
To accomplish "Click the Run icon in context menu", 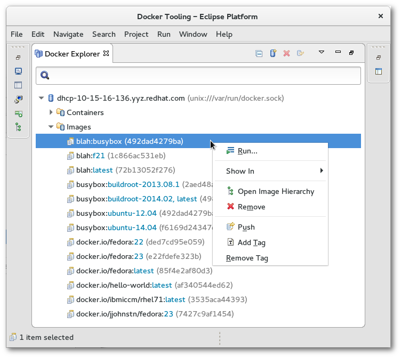I will (230, 151).
